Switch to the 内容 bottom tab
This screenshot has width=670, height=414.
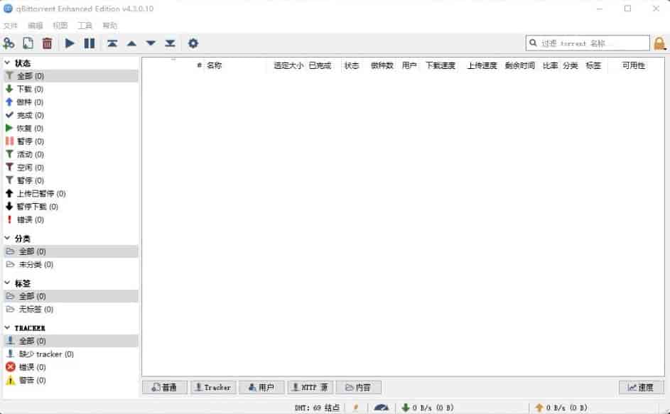click(x=359, y=388)
